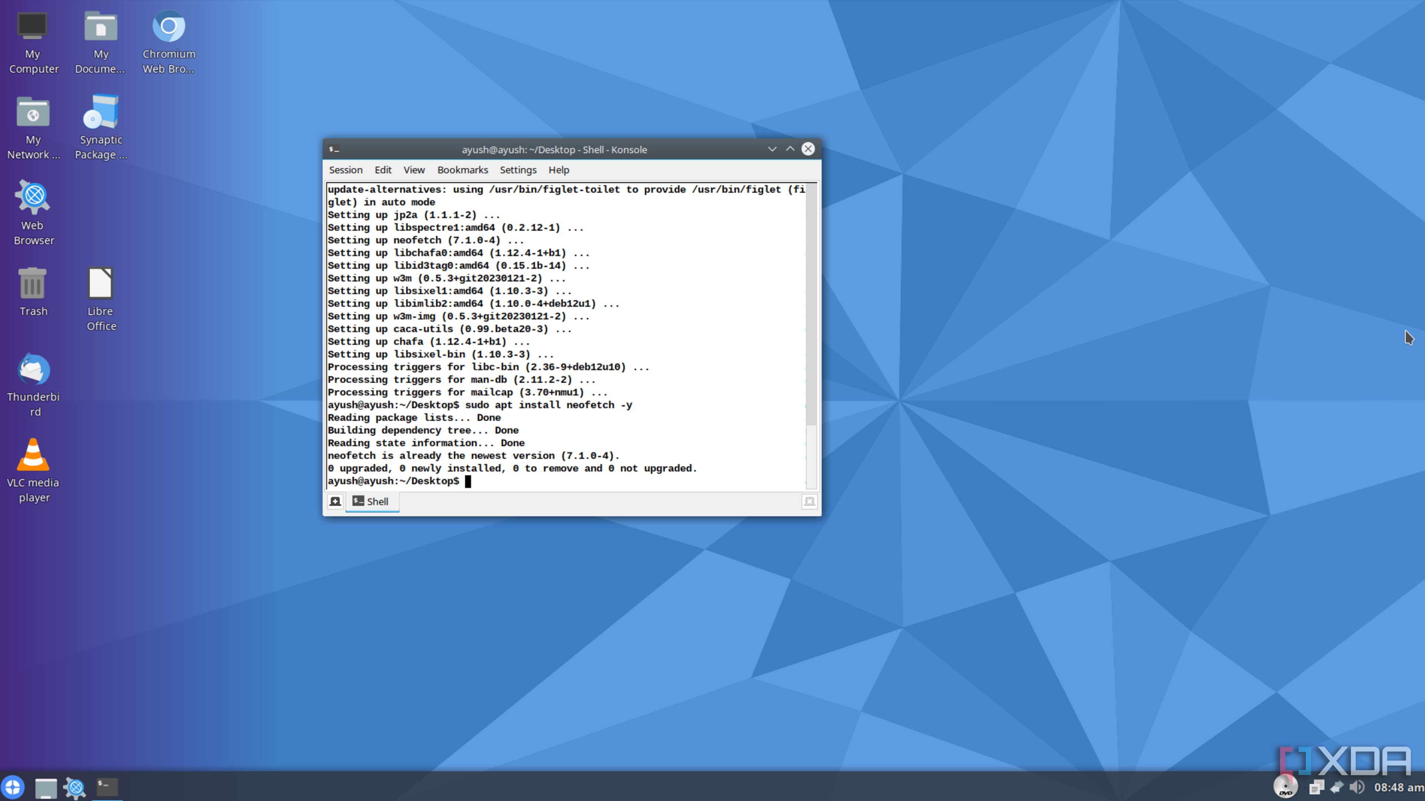Click the close tab icon in the Konsole tab bar
1425x801 pixels.
[x=809, y=501]
